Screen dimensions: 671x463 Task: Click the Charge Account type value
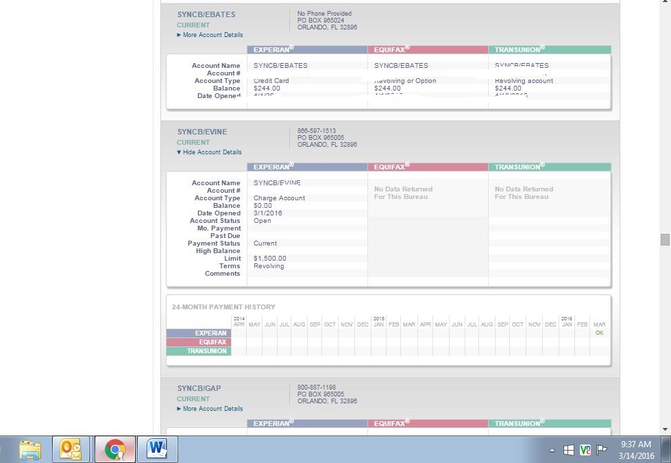point(279,198)
